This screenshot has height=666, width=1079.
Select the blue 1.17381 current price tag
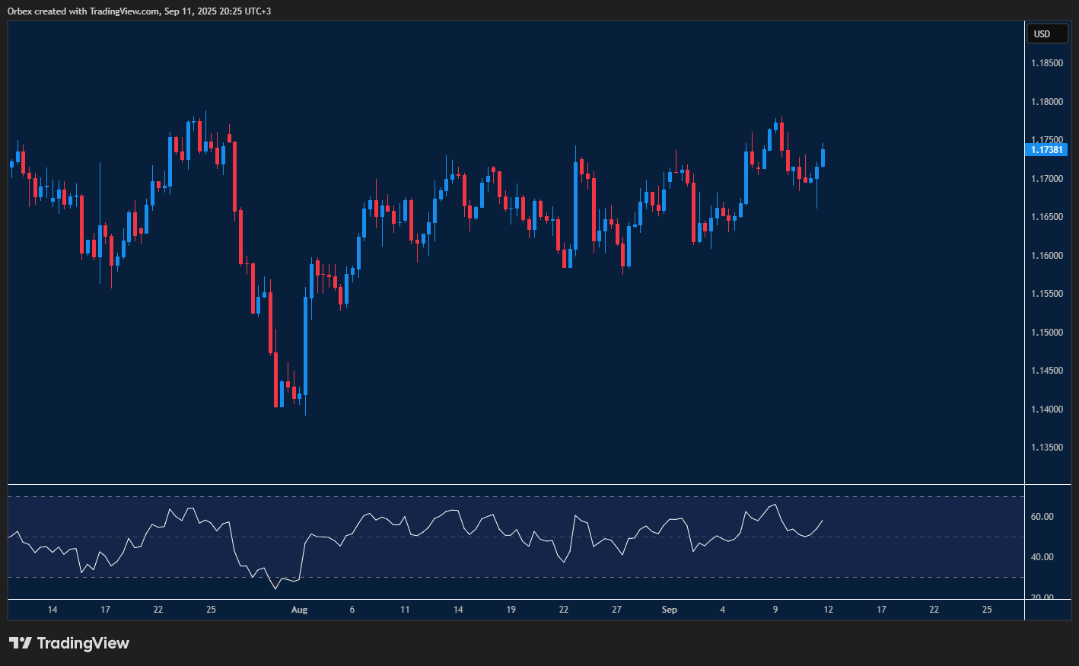coord(1048,149)
